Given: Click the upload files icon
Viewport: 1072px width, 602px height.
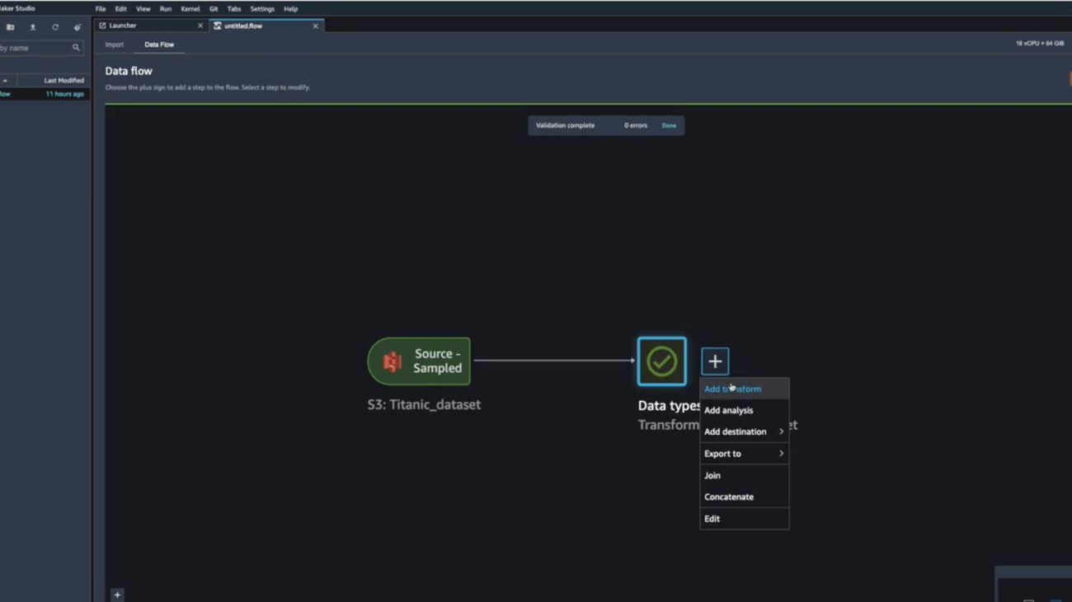Looking at the screenshot, I should pyautogui.click(x=33, y=27).
